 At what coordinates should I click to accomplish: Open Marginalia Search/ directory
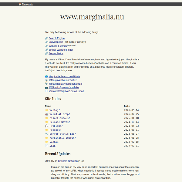pos(63,138)
